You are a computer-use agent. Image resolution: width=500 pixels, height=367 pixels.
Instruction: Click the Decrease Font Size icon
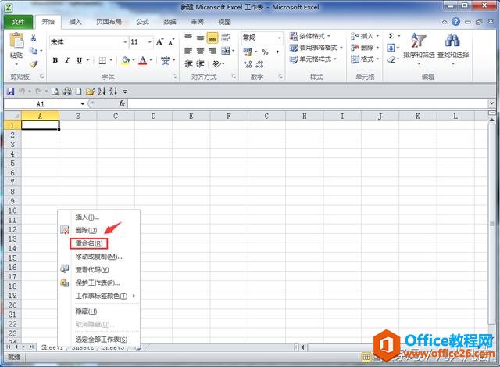pos(171,41)
